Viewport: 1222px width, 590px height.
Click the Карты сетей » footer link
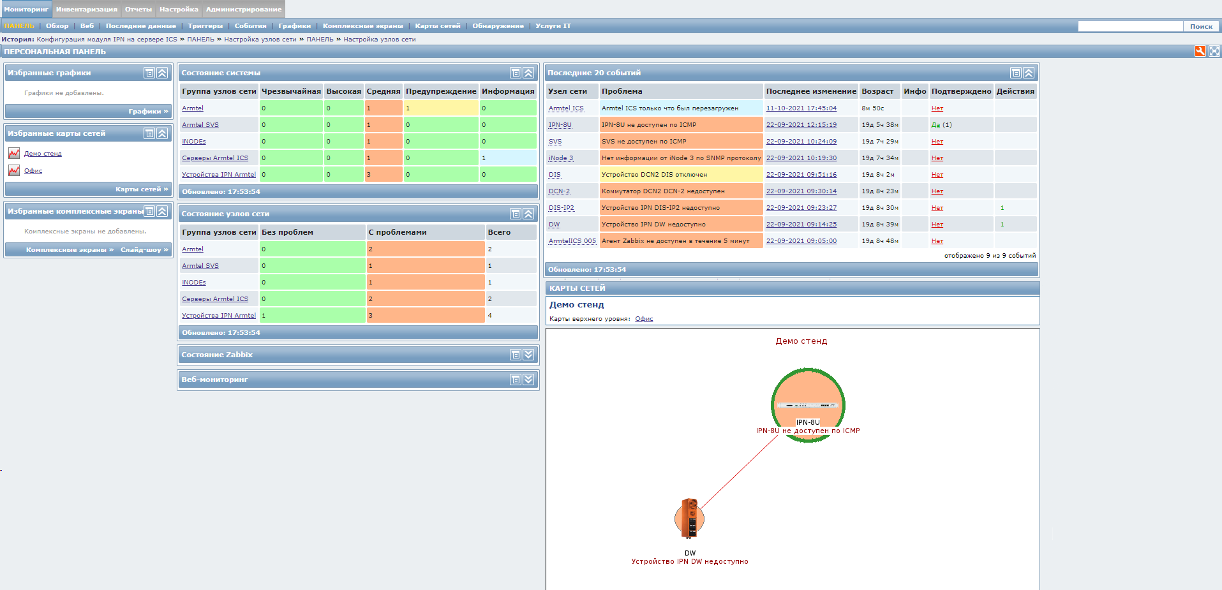point(142,189)
